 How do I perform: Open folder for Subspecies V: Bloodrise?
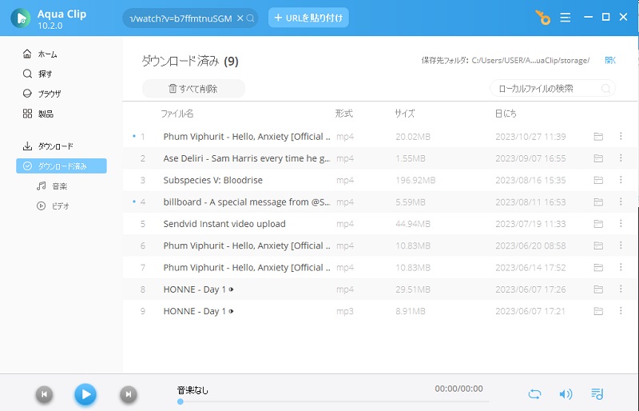(598, 181)
